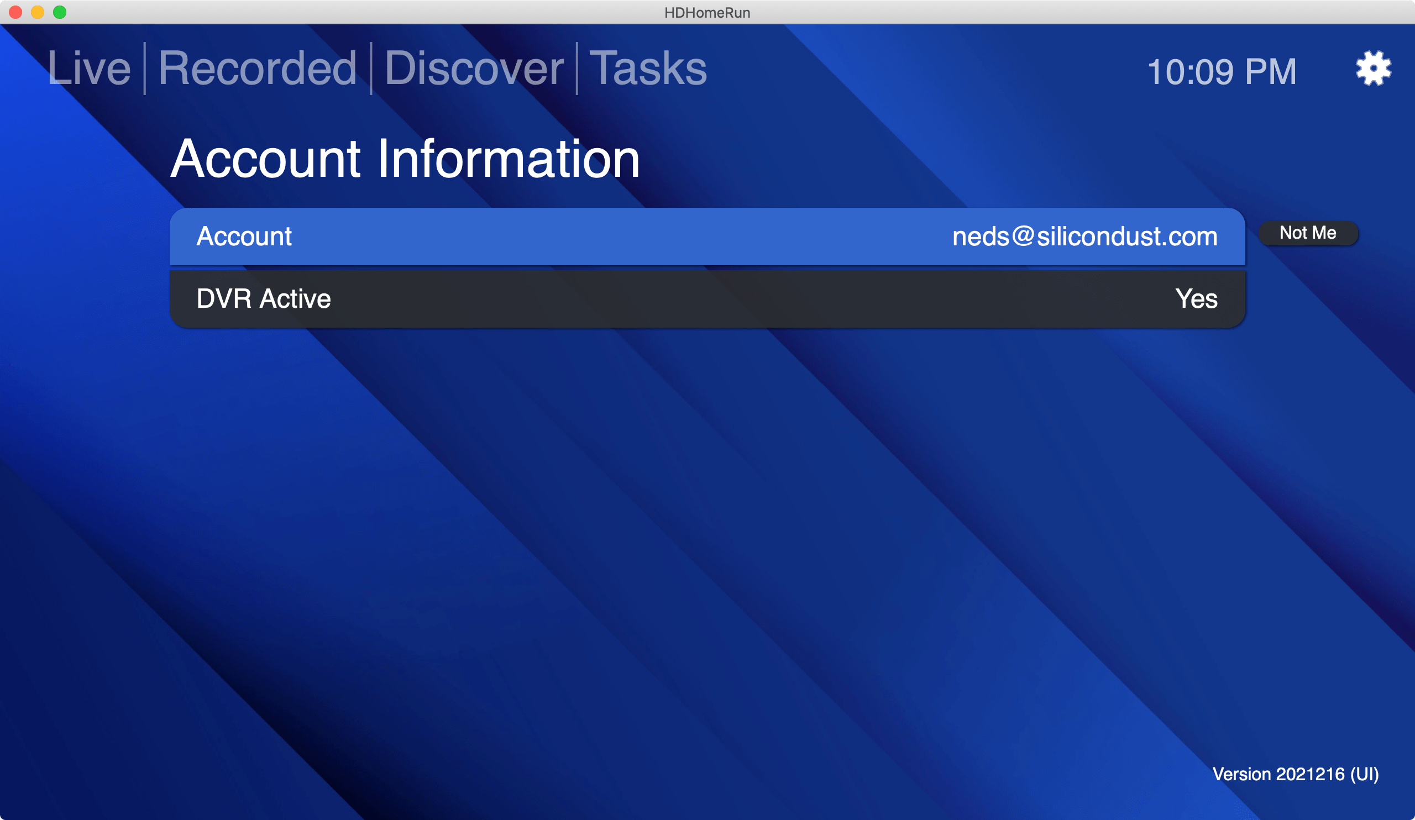Minimize the window with the yellow button

point(38,12)
